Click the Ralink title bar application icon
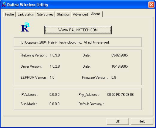 4,5
